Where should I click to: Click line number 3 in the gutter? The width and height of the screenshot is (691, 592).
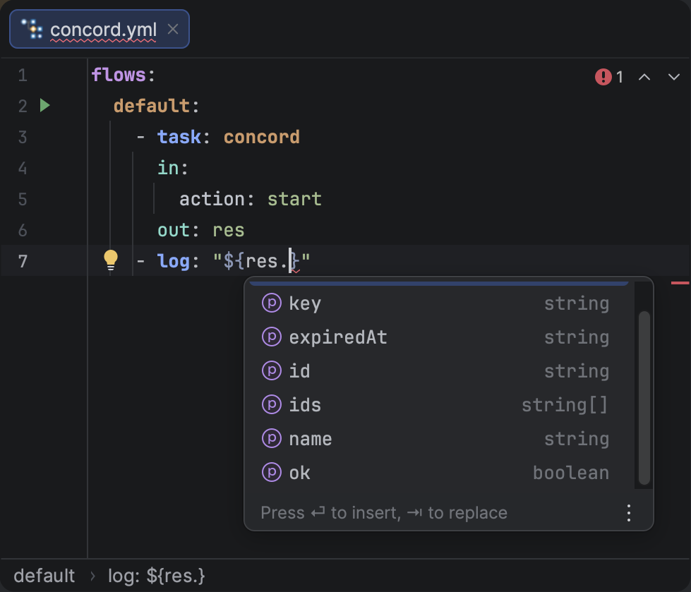[23, 137]
